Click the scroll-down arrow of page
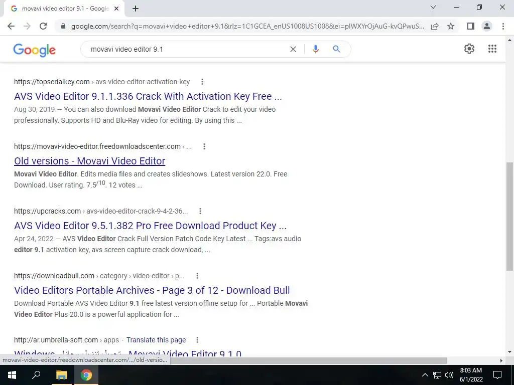The height and width of the screenshot is (385, 514). point(509,352)
